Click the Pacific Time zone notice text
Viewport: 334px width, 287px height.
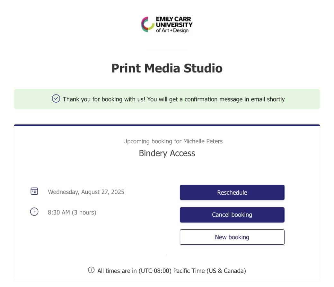pyautogui.click(x=171, y=271)
